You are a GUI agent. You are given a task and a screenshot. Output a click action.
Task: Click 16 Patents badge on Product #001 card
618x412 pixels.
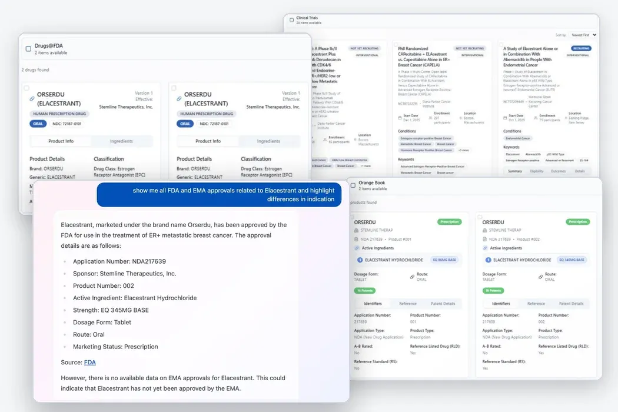tap(364, 291)
